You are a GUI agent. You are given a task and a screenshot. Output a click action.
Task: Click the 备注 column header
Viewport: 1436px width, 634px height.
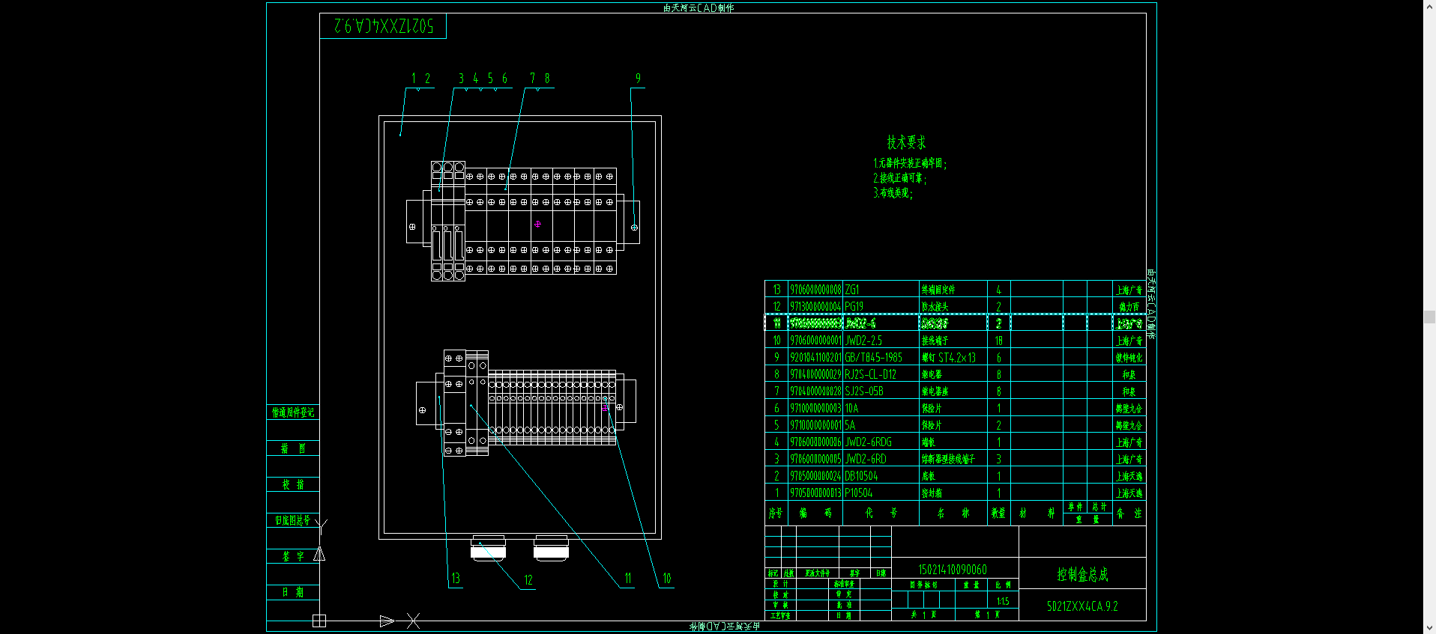tap(1129, 513)
